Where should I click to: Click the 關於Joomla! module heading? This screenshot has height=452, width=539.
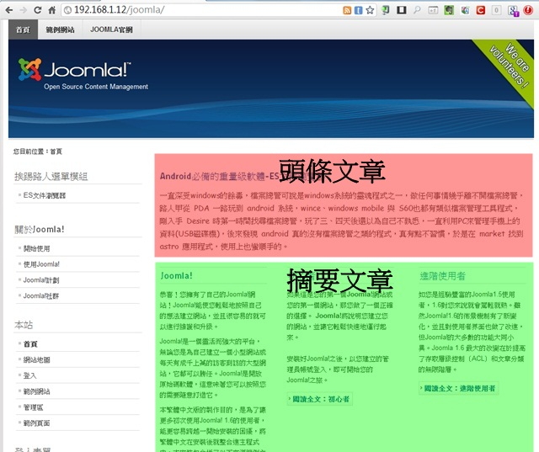click(x=40, y=230)
